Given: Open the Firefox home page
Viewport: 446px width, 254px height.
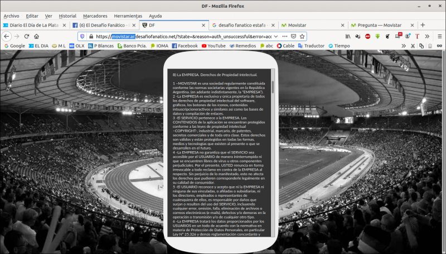Looking at the screenshot, I should pos(36,36).
